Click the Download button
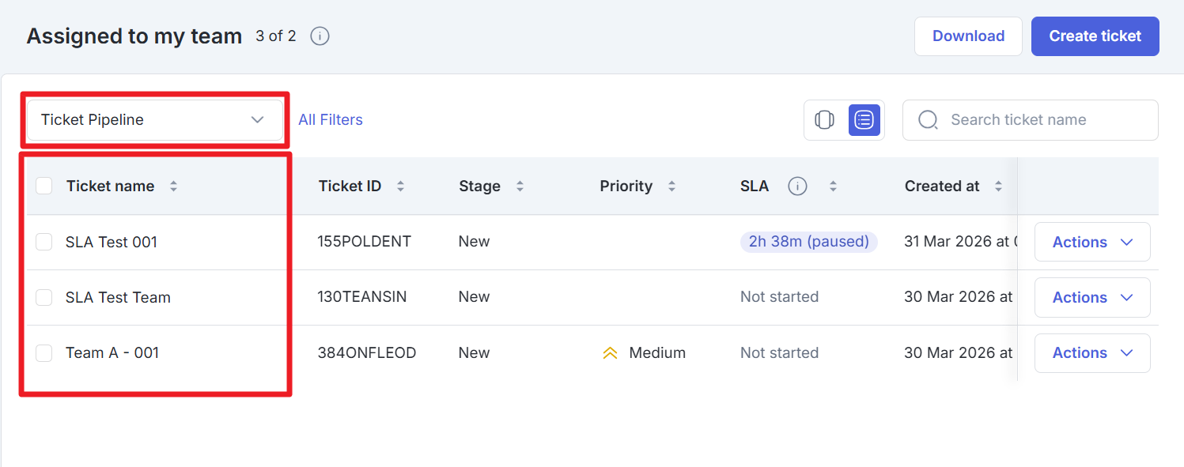 tap(967, 36)
